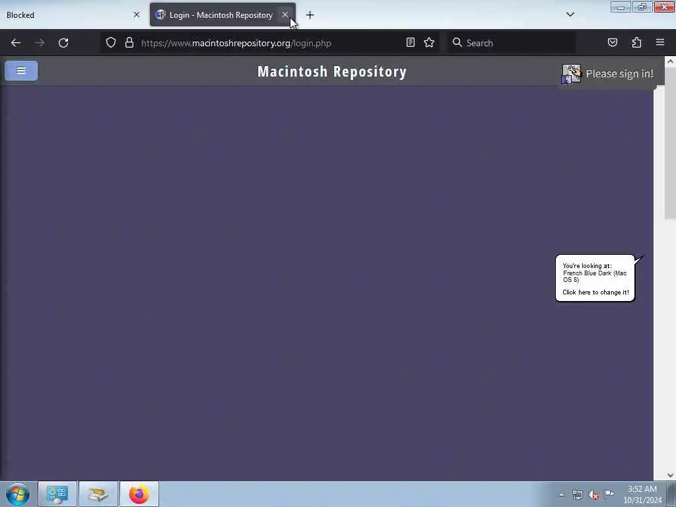Bookmark this page with the star icon
676x507 pixels.
(429, 42)
